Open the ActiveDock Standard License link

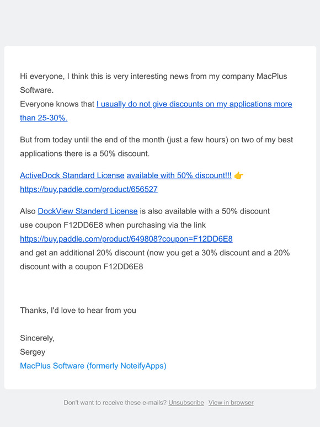pos(72,175)
